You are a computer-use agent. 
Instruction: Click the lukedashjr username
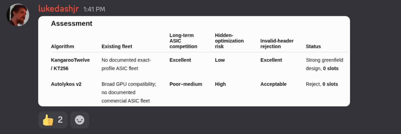[59, 9]
